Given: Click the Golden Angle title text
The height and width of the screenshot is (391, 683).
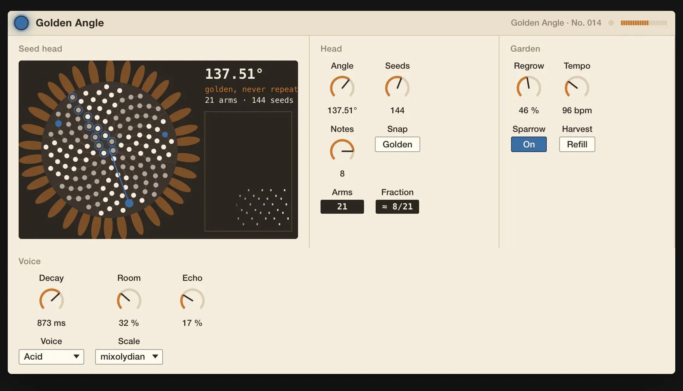Looking at the screenshot, I should coord(70,23).
